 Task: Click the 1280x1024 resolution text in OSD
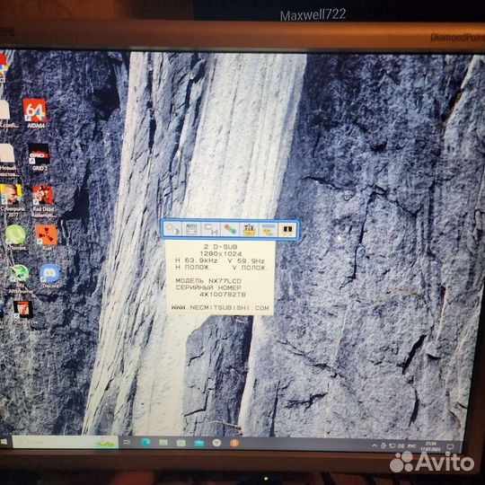pos(221,253)
